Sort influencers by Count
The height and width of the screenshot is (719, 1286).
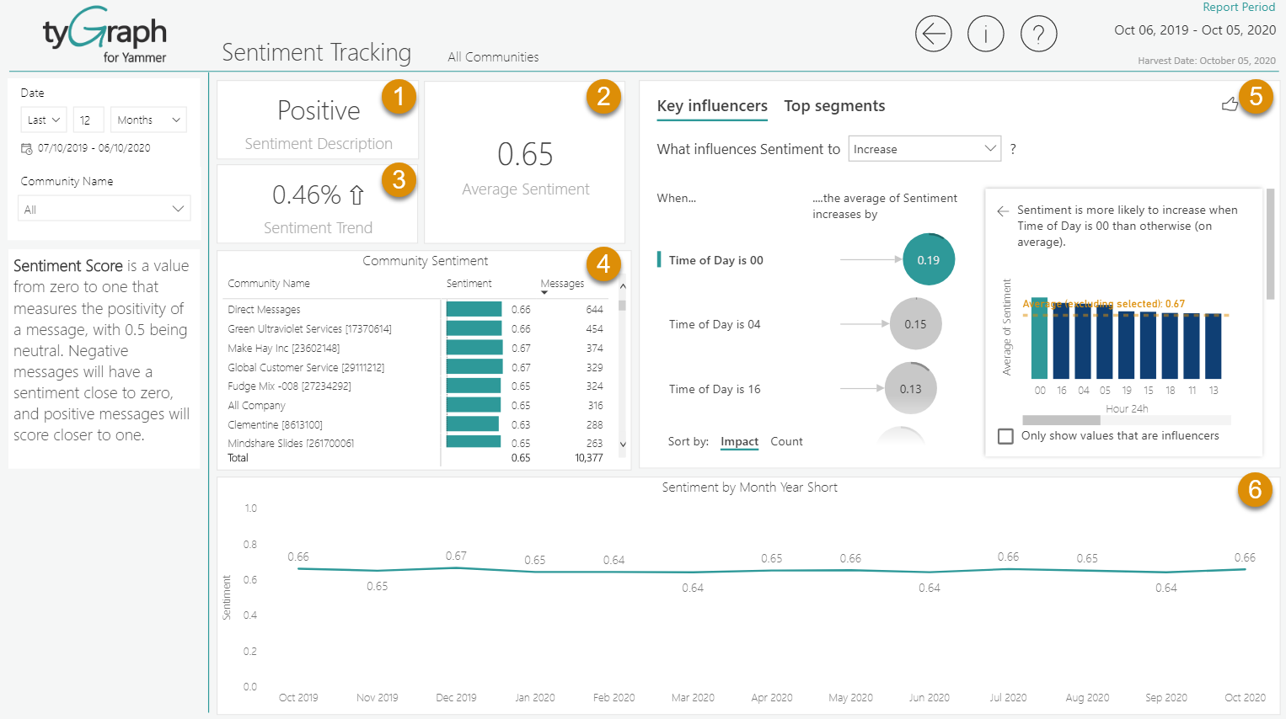pos(786,441)
